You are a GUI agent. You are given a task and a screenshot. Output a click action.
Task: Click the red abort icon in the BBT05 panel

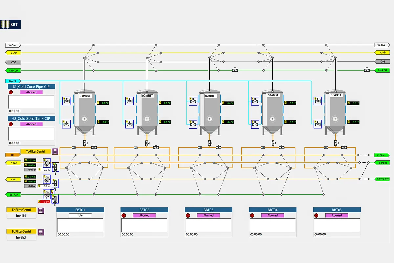click(317, 216)
